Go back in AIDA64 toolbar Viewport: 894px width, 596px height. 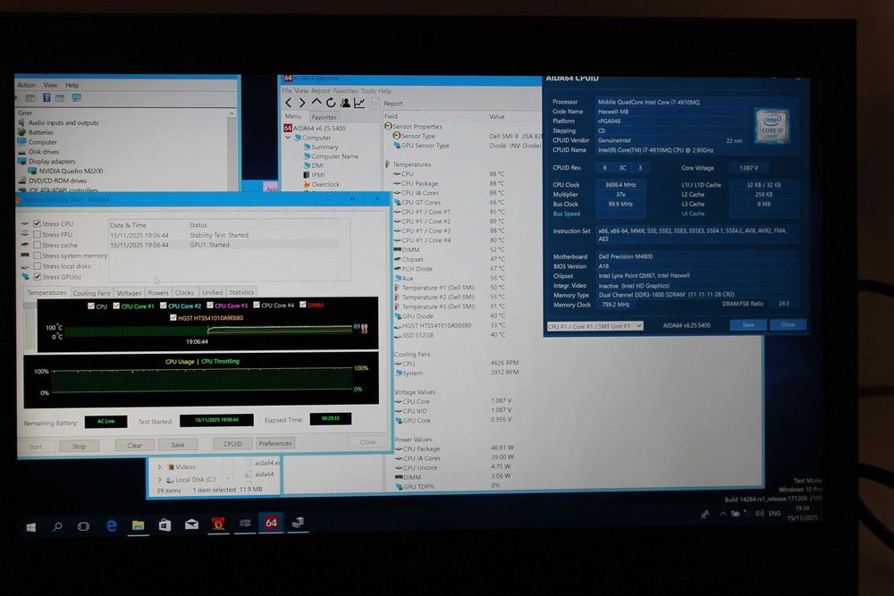(x=289, y=103)
